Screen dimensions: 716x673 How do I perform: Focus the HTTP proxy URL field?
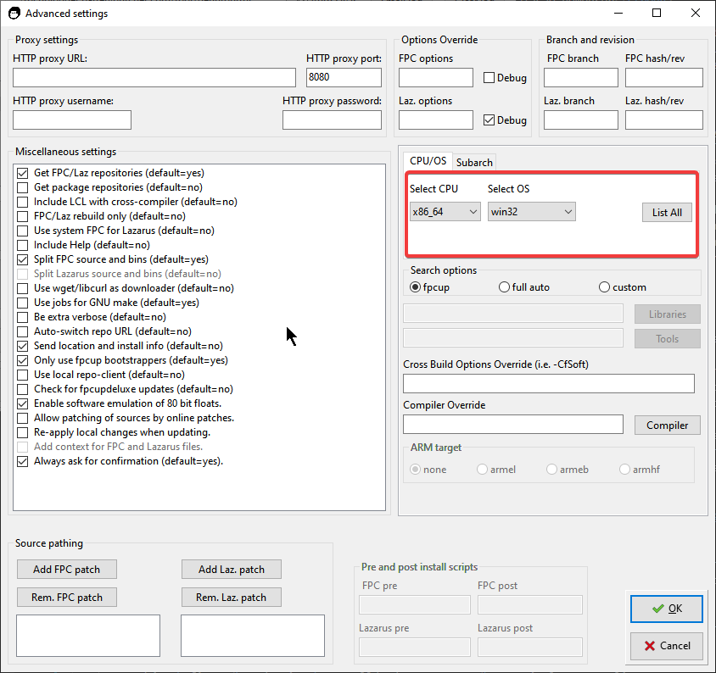pos(154,78)
